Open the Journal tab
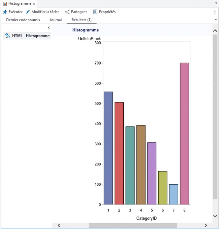 (56, 20)
